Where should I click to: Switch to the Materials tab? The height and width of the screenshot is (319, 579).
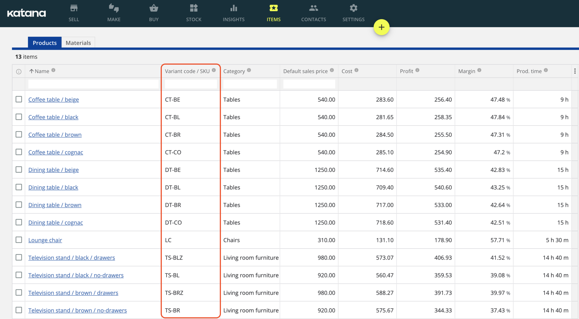pyautogui.click(x=78, y=42)
